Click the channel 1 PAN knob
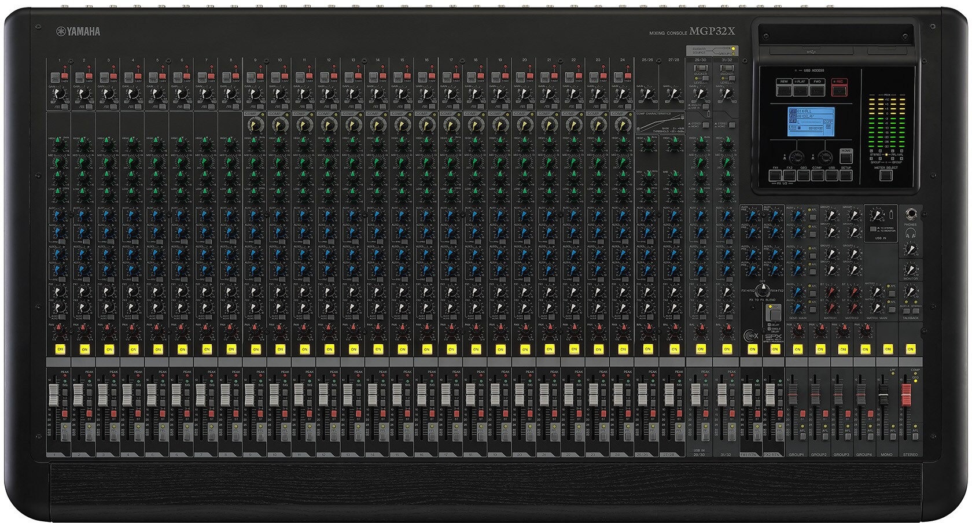This screenshot has height=523, width=972. pos(60,333)
